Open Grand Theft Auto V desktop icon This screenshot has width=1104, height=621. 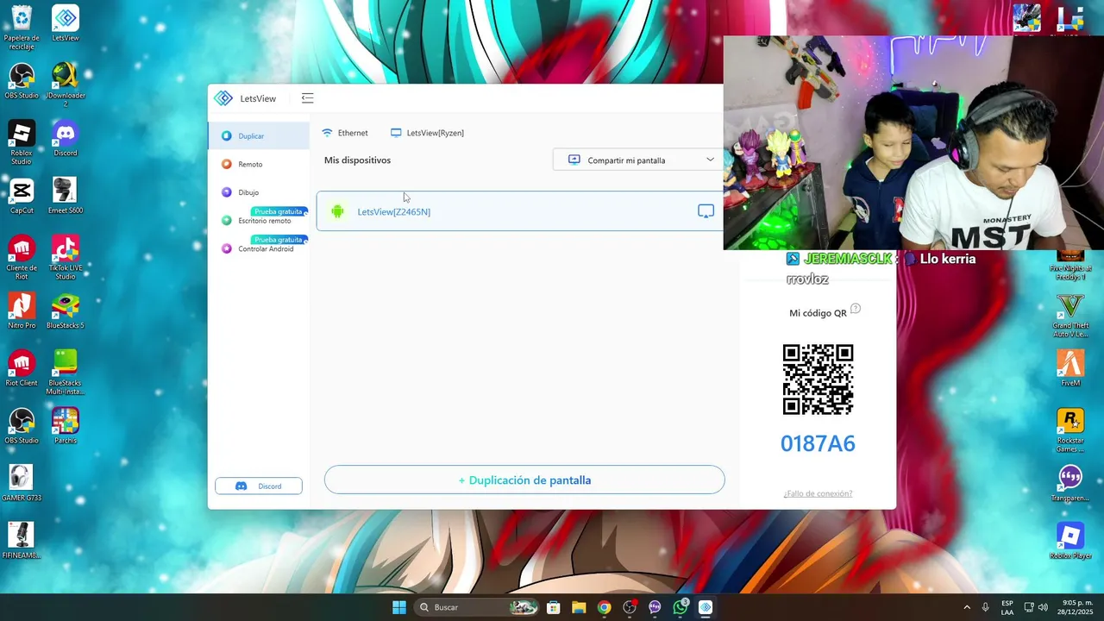[x=1069, y=315]
